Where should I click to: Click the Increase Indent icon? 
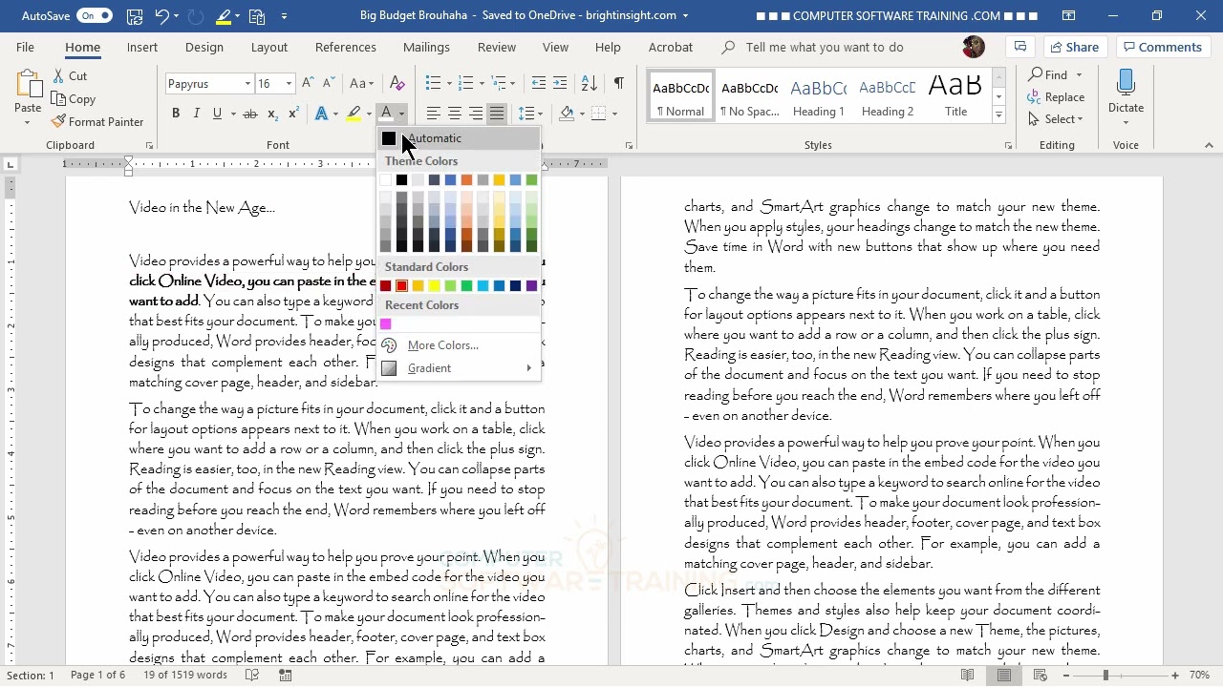(560, 84)
